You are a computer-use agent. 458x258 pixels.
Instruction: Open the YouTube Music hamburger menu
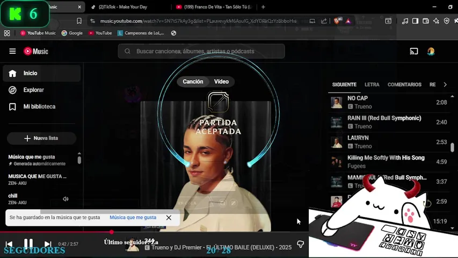tap(12, 52)
